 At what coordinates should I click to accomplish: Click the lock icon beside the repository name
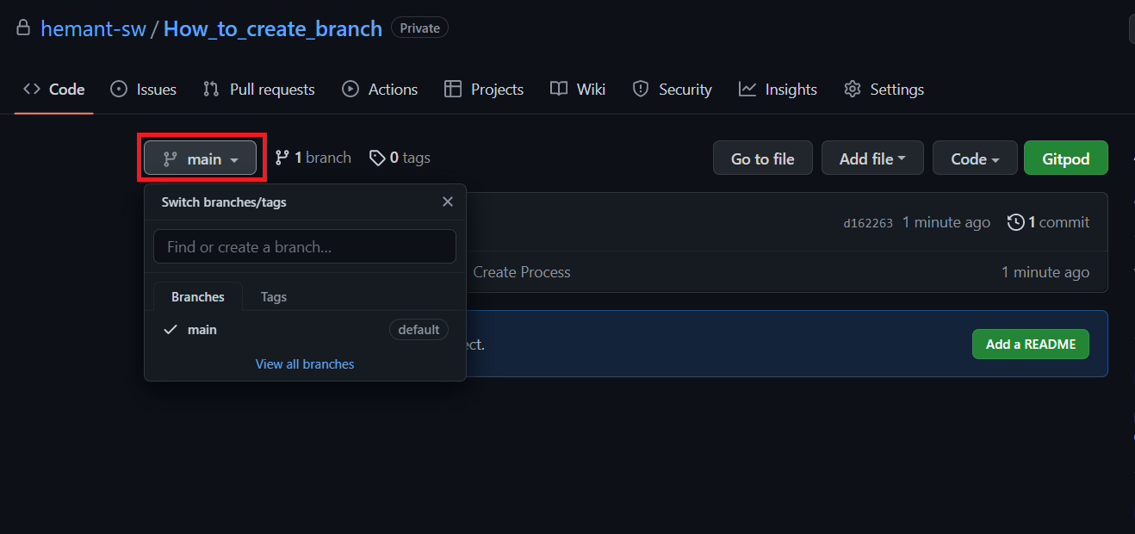pyautogui.click(x=24, y=28)
